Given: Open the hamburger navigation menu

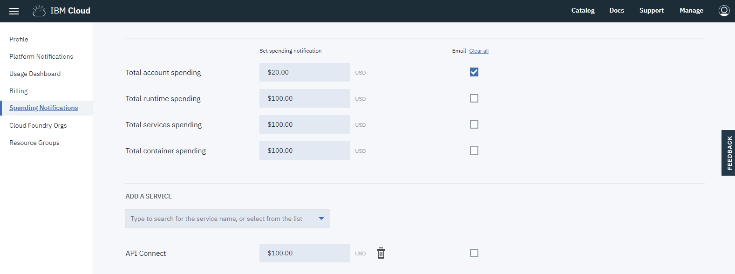Looking at the screenshot, I should [14, 11].
